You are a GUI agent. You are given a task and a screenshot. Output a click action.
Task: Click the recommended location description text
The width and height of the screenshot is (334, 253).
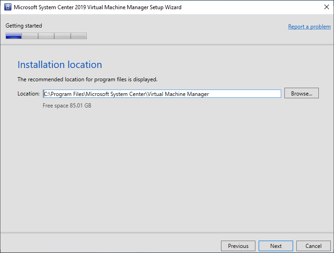87,79
